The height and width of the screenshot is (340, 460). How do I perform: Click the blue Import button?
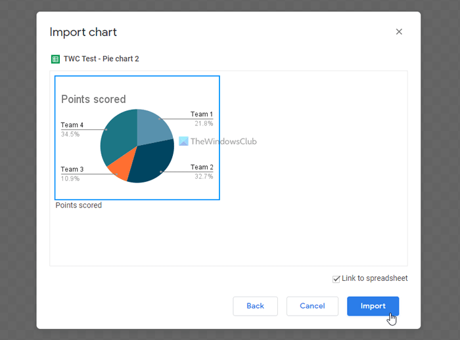[373, 306]
